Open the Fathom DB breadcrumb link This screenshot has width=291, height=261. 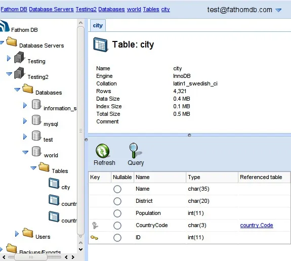pyautogui.click(x=14, y=9)
